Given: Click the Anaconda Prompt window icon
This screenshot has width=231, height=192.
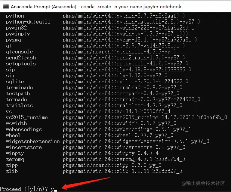Looking at the screenshot, I should coord(6,6).
